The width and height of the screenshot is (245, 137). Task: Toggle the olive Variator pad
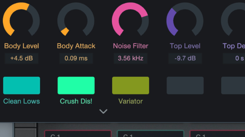tap(131, 85)
